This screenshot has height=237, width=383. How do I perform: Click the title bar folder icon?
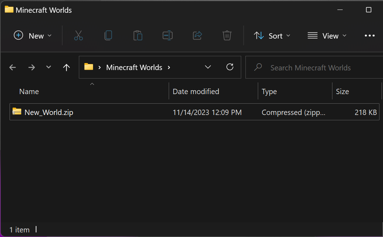(x=9, y=9)
